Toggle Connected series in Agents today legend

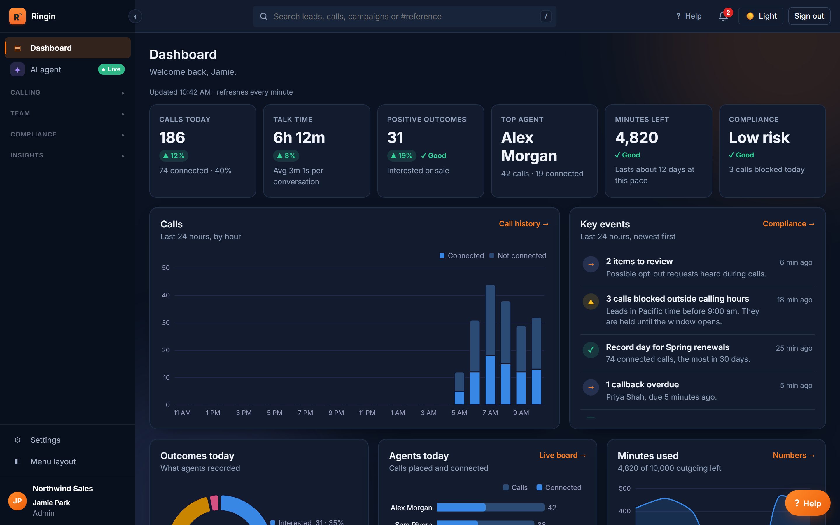(559, 488)
